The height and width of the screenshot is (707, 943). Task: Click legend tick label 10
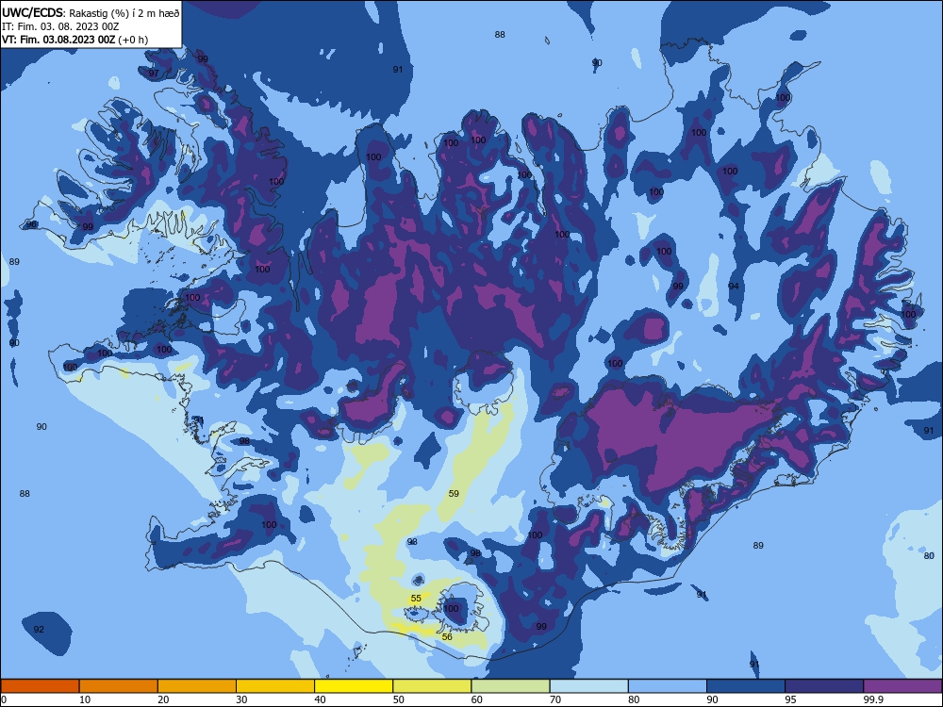click(85, 699)
